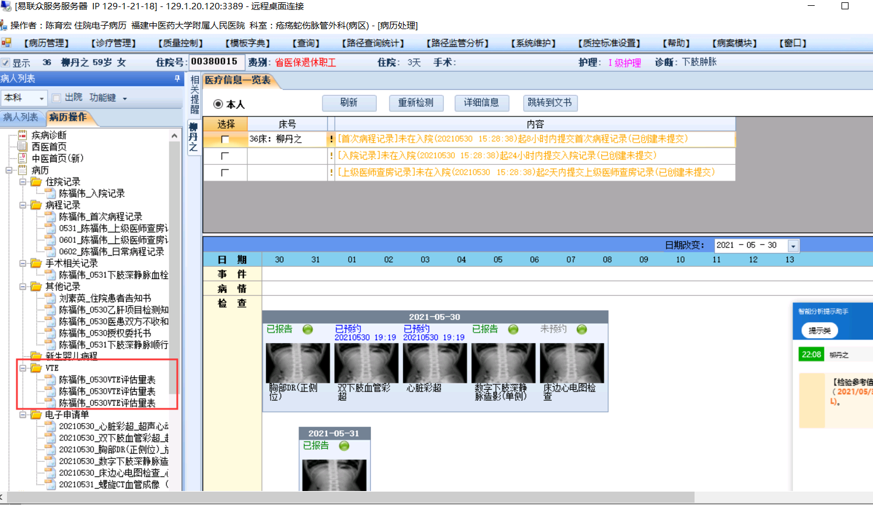Select the 本人 radio button
The image size is (873, 505).
coord(218,104)
